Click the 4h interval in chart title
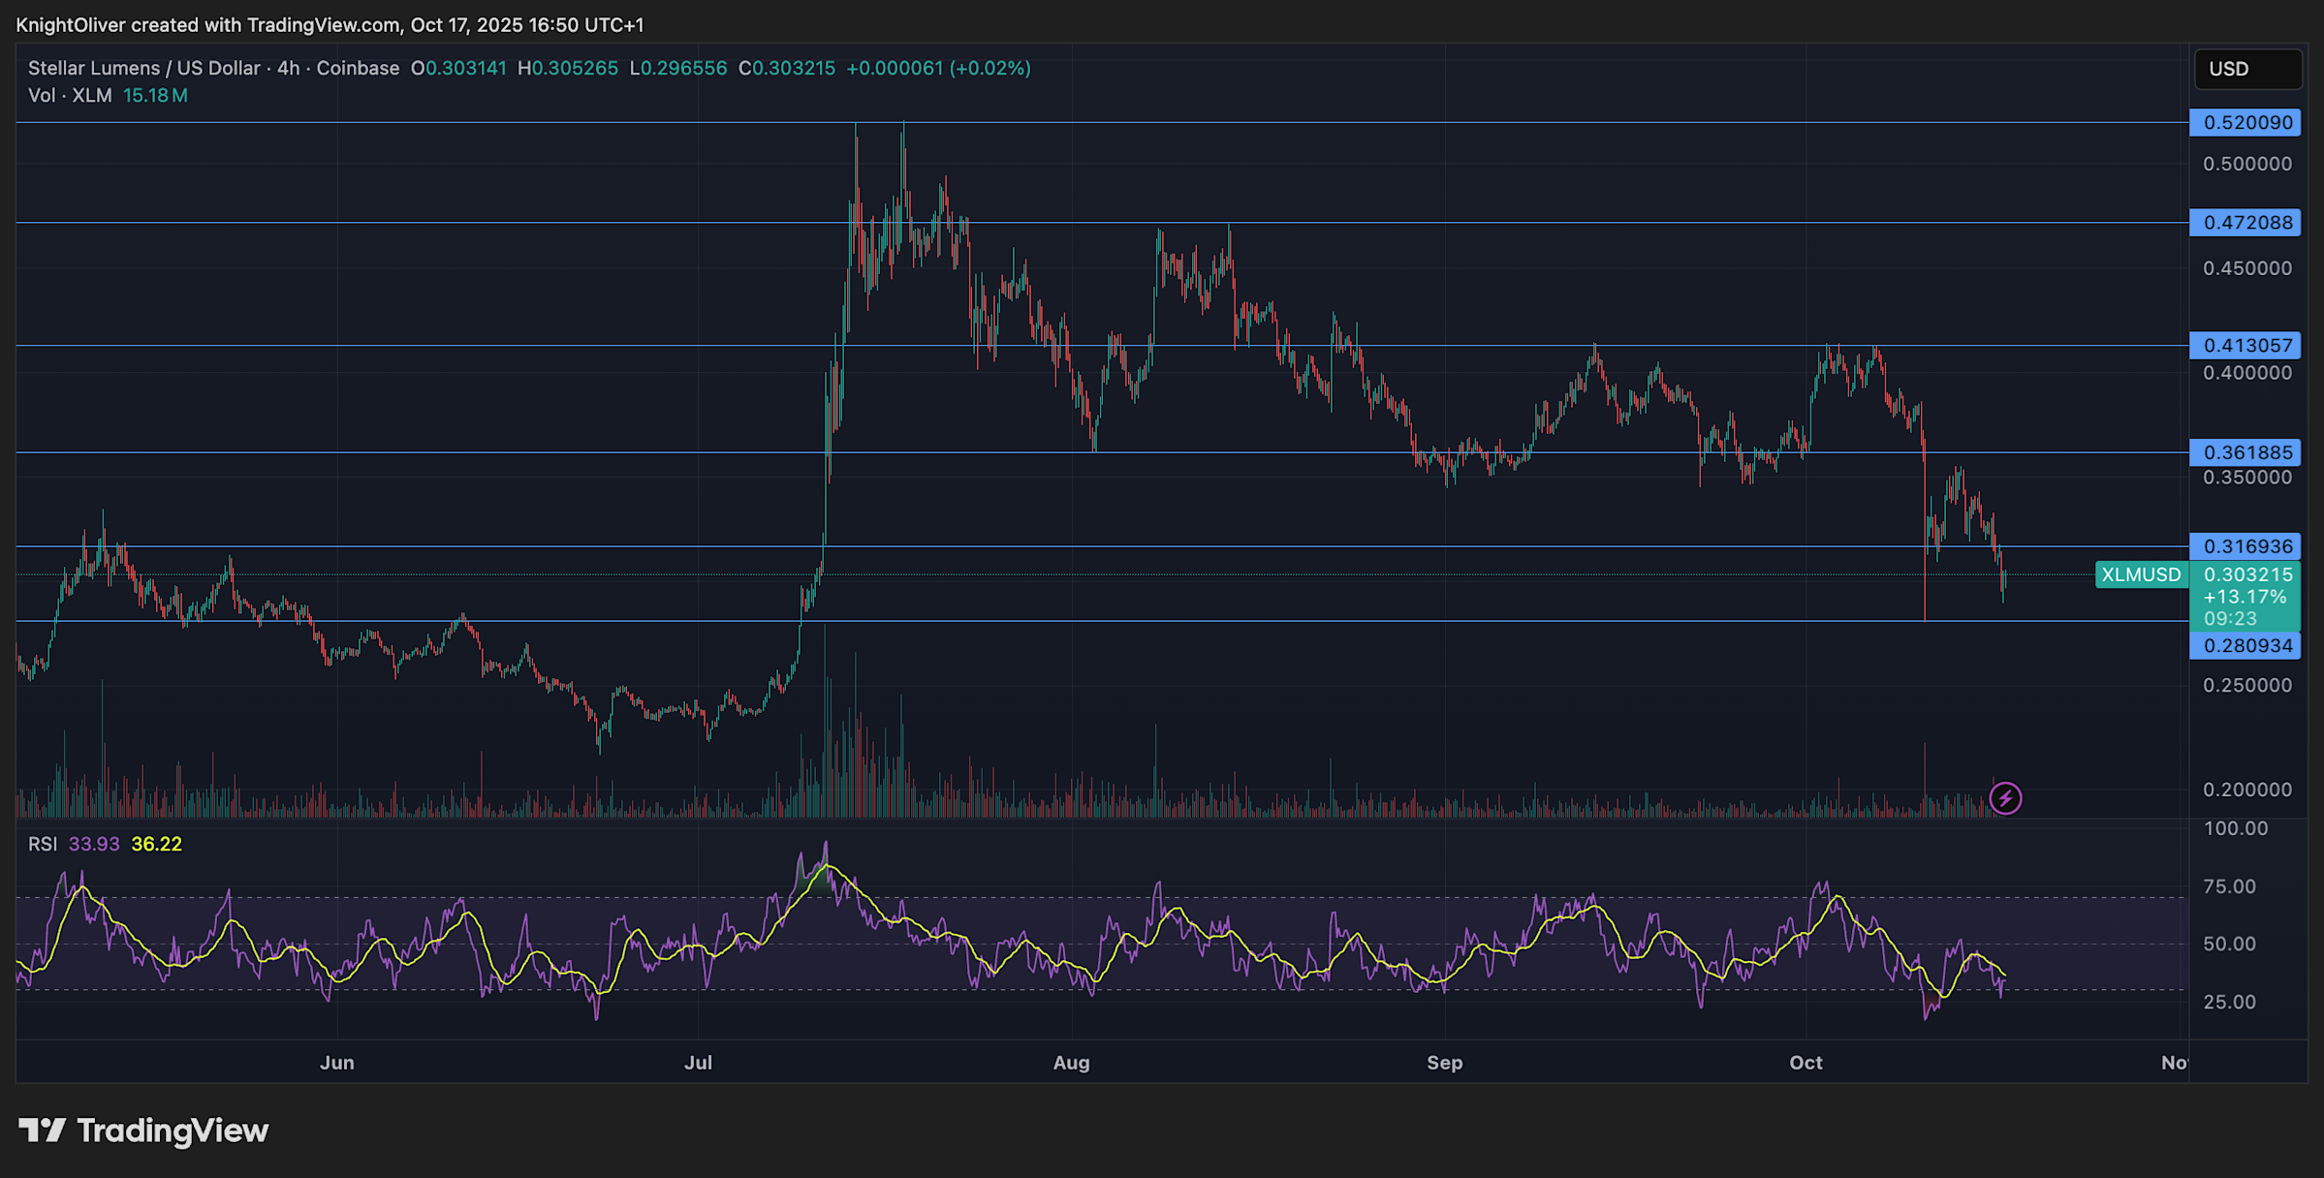The image size is (2324, 1178). click(288, 69)
